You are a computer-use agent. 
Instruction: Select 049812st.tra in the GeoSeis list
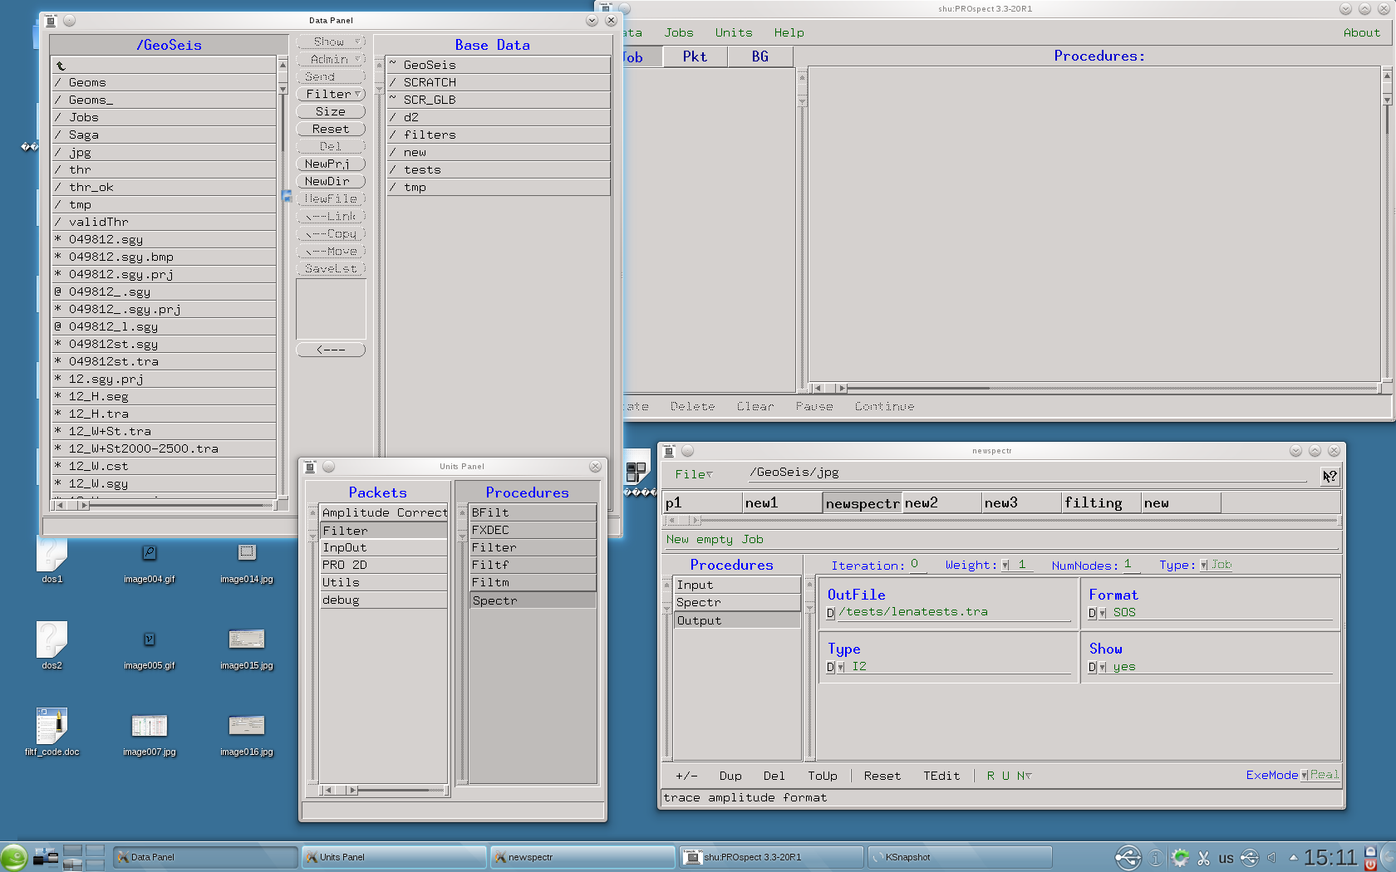113,361
